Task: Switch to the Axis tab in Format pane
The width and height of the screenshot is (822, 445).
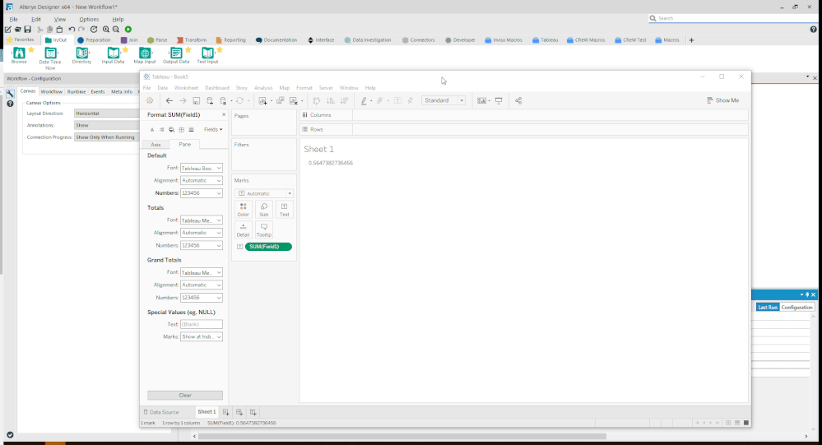Action: 156,145
